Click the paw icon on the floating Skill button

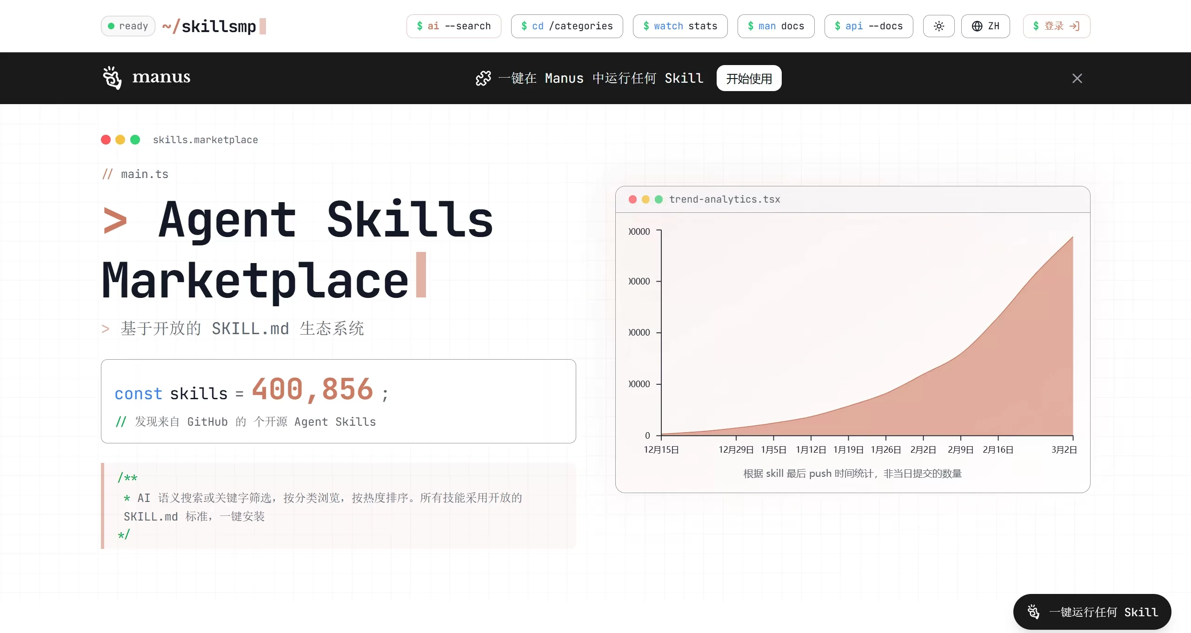coord(1033,612)
